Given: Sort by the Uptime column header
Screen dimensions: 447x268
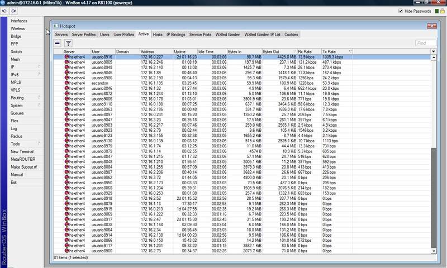Looking at the screenshot, I should coord(186,51).
